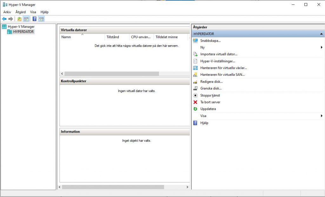This screenshot has height=197, width=325.
Task: Click the Virtuella datorer panel header
Action: [124, 30]
